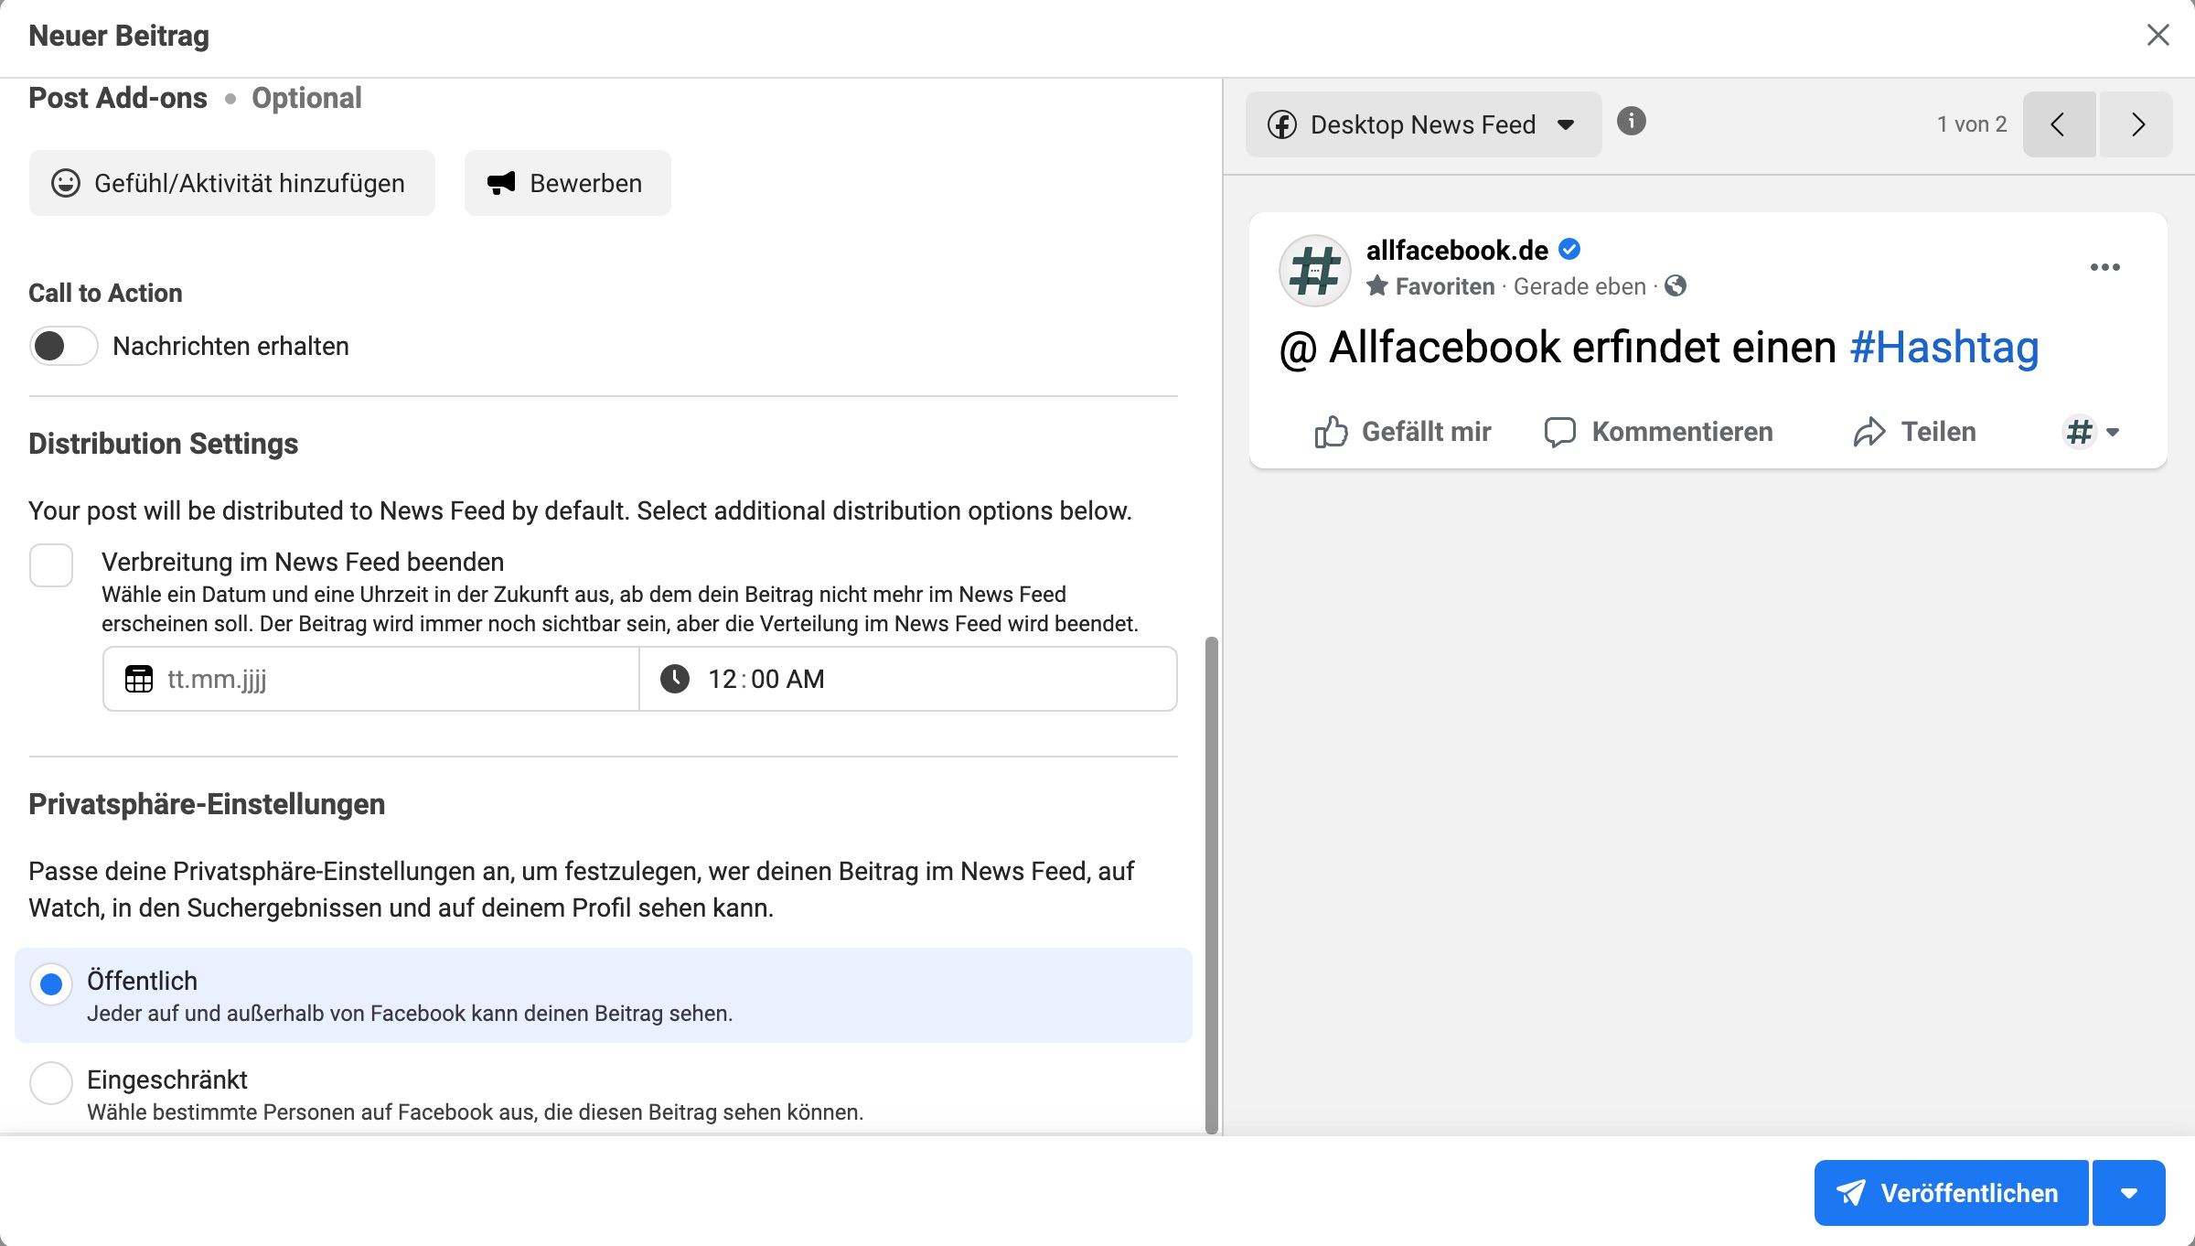Select the Eingeschränkt privacy option
The height and width of the screenshot is (1246, 2195).
[x=51, y=1083]
